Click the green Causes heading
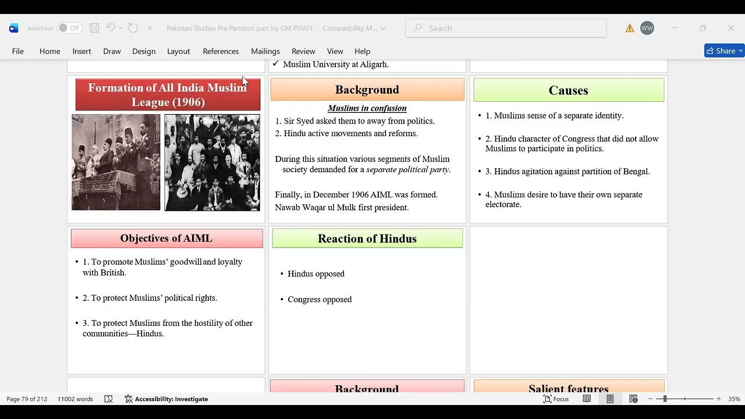The height and width of the screenshot is (419, 745). 569,90
